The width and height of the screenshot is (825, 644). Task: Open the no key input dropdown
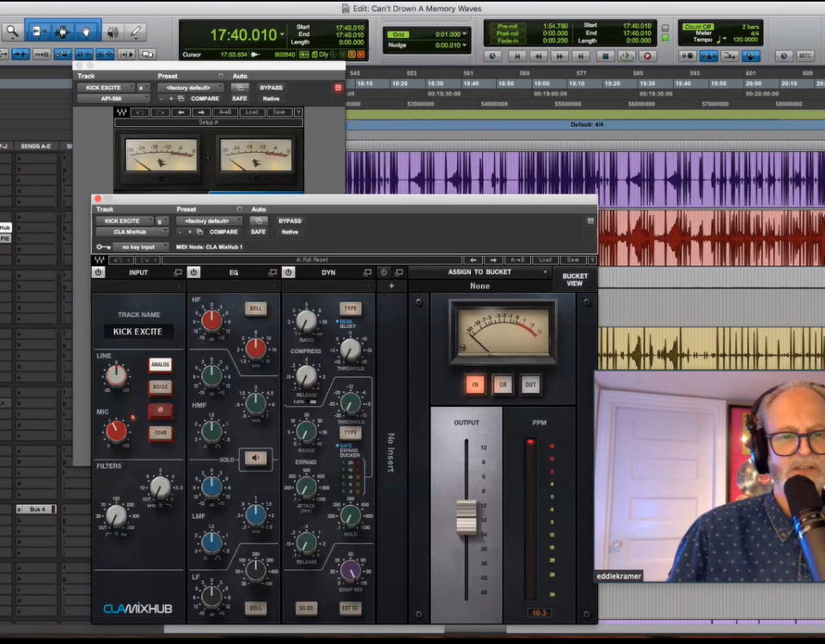(140, 246)
